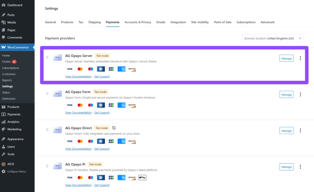Click the sync icon beside AG Opayo Direct
Screen dimensions: 314x192
click(114, 128)
